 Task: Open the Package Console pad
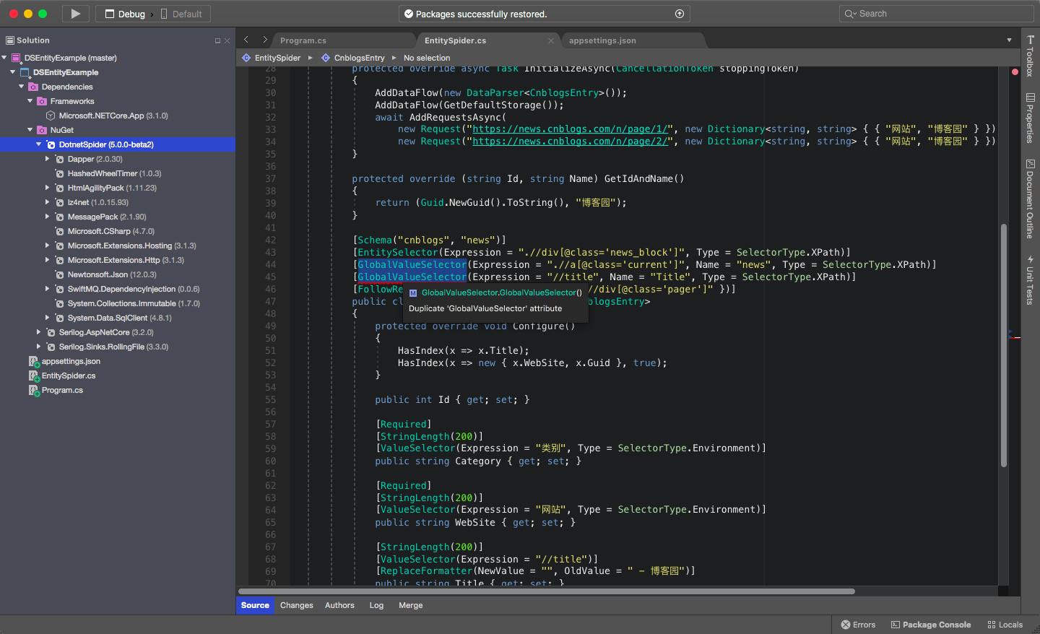[x=931, y=624]
